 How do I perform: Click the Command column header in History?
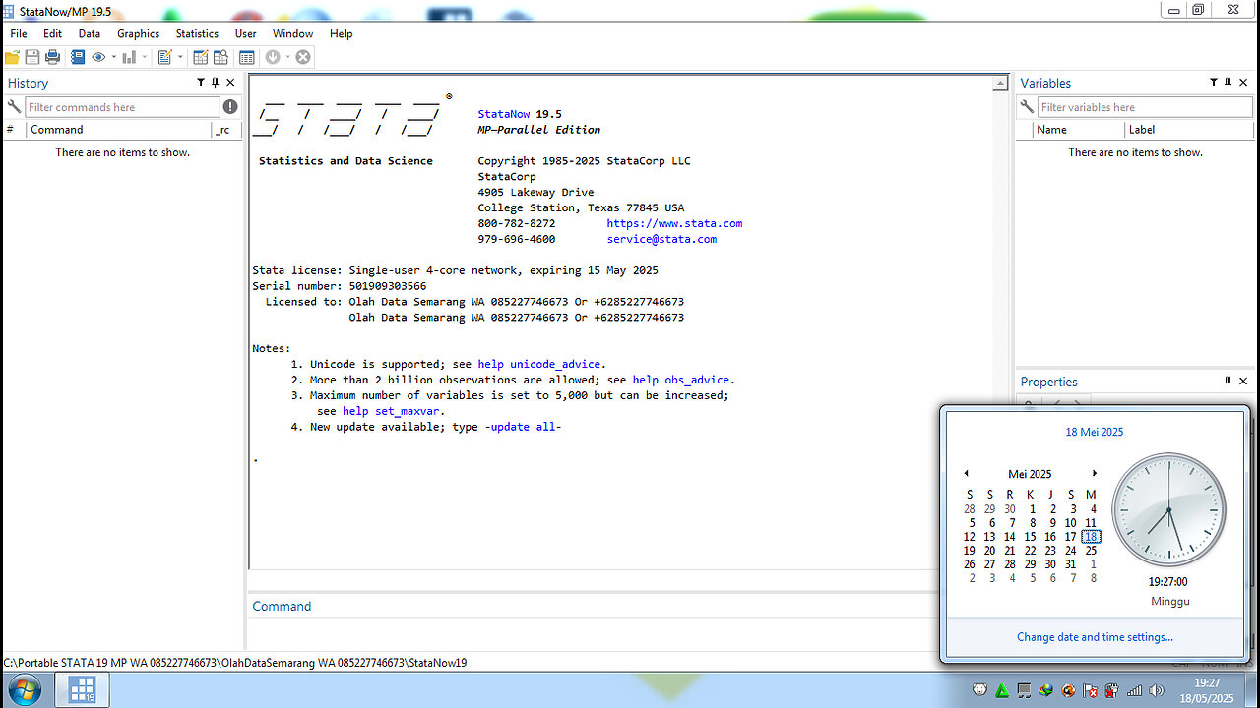pyautogui.click(x=119, y=130)
